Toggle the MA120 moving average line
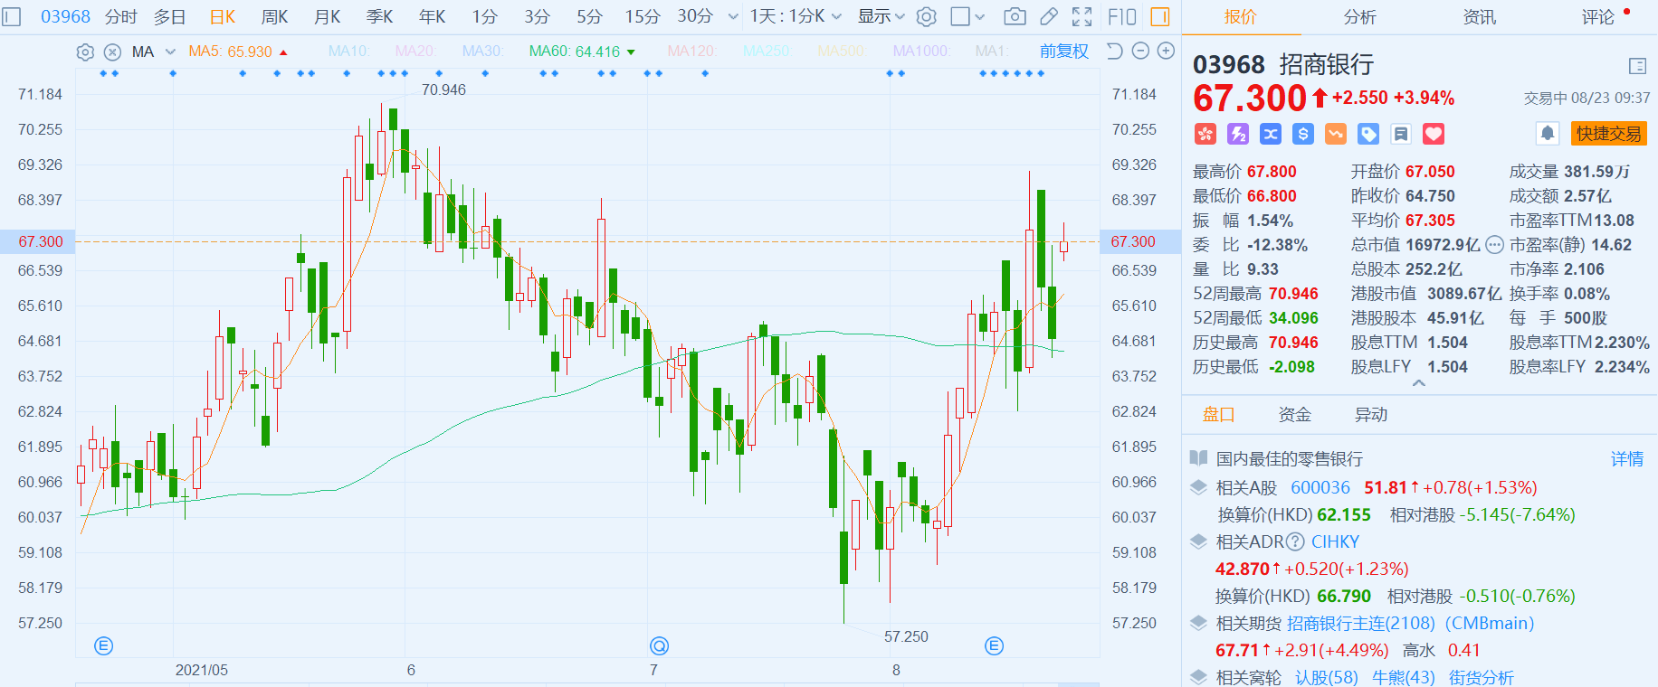 (691, 52)
